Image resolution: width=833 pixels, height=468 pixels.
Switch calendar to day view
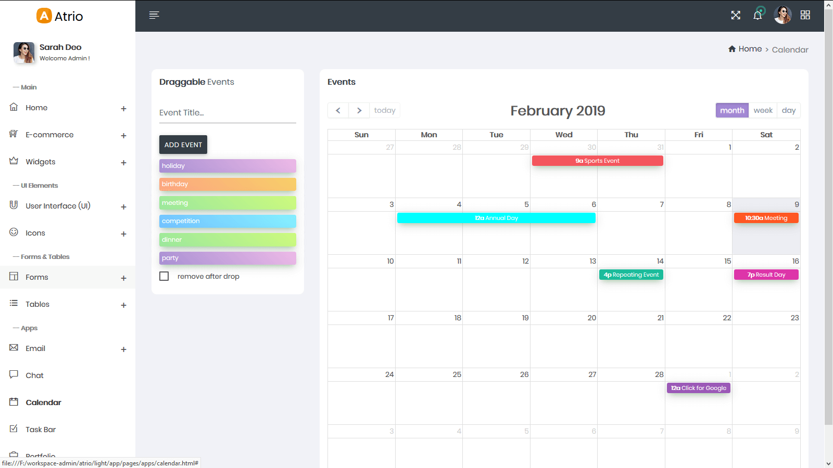point(788,110)
